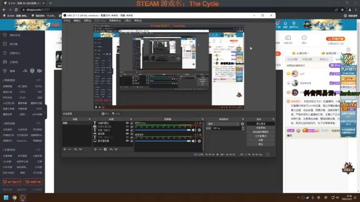360x202 pixels.
Task: Open 主播投稿 chevron link
Action: coord(301,53)
